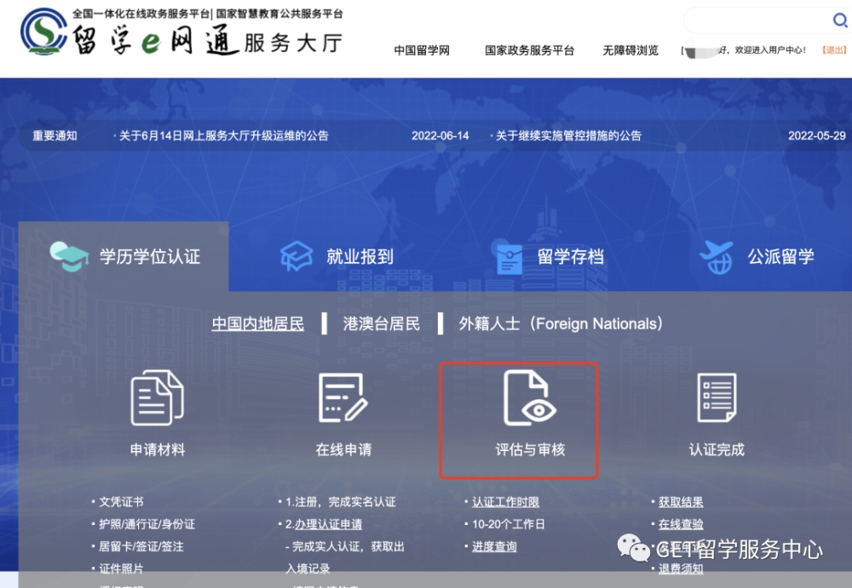Click the 2022-05-29 notice date
Screen dimensions: 852x588
tap(817, 136)
